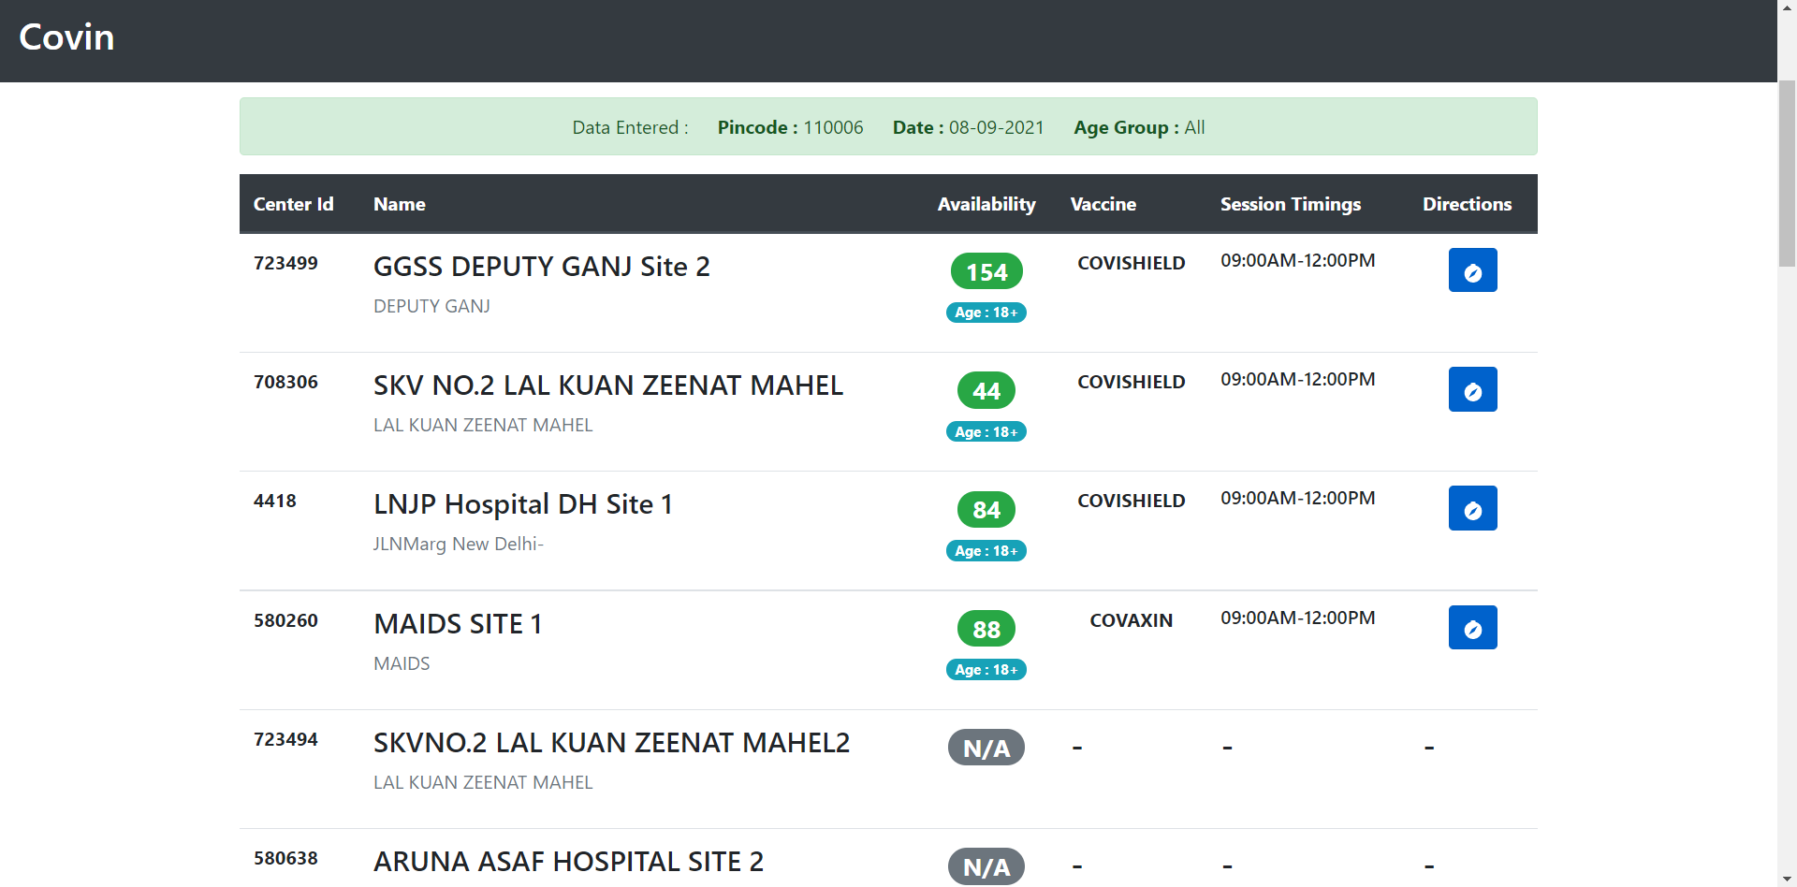The height and width of the screenshot is (887, 1797).
Task: Open directions for MAIDS SITE 1
Action: pyautogui.click(x=1472, y=628)
